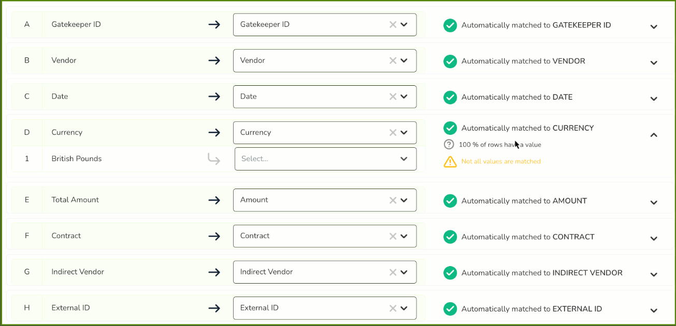Click the 'Not all values are matched' warning
This screenshot has height=326, width=676.
click(500, 161)
